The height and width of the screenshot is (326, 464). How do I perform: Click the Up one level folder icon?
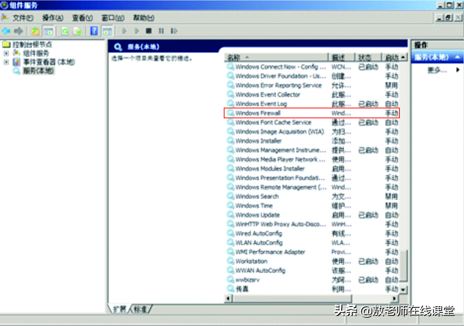coord(35,31)
